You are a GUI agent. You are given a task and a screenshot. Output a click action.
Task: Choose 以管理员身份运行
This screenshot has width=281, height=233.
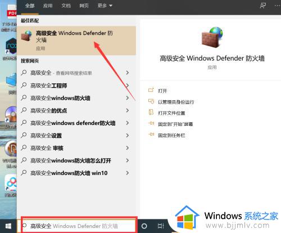pos(176,102)
